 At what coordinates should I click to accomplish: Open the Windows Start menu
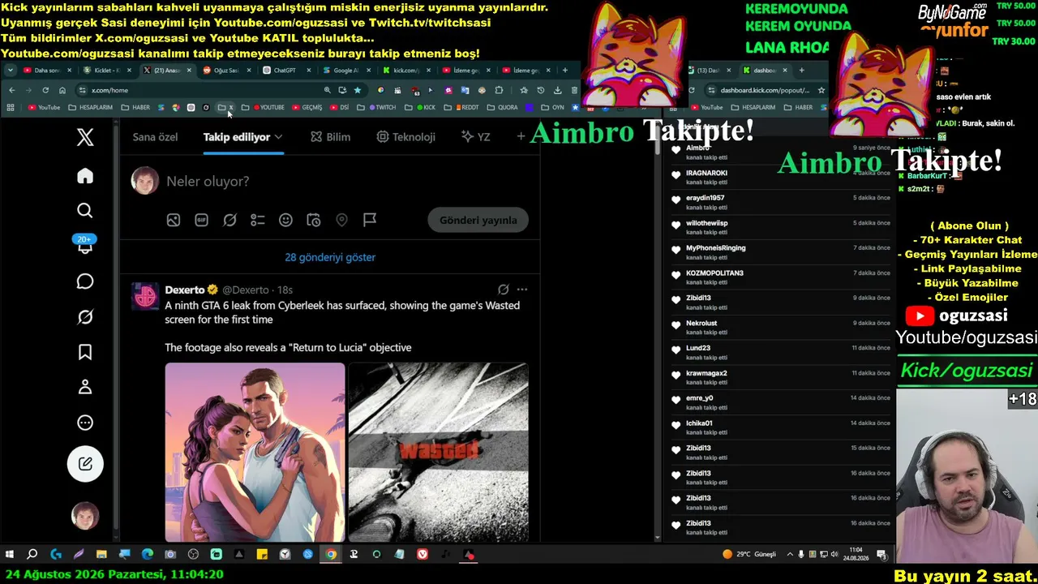pyautogui.click(x=10, y=555)
